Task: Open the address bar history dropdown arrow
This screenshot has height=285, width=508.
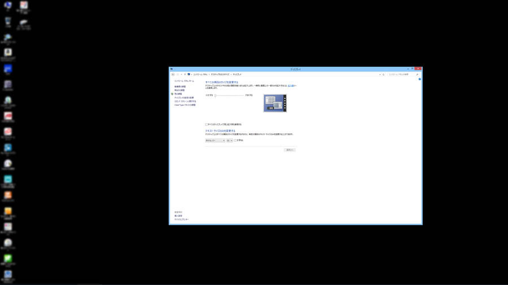Action: click(x=379, y=74)
